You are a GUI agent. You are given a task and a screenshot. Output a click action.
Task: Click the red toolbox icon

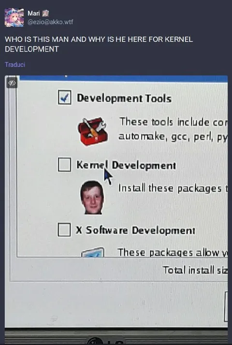[93, 131]
